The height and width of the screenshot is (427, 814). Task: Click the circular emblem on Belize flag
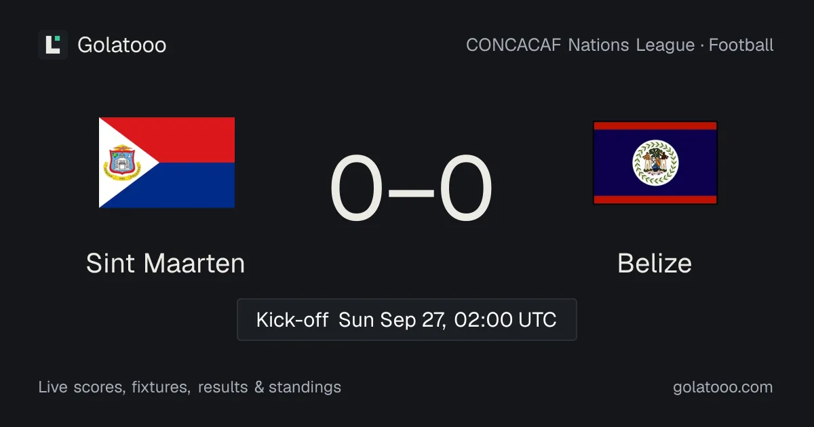pyautogui.click(x=655, y=163)
